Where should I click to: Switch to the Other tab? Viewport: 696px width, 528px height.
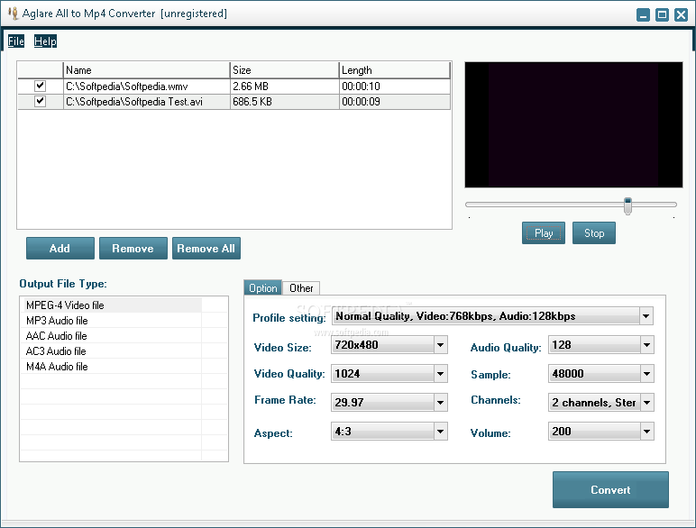coord(301,288)
